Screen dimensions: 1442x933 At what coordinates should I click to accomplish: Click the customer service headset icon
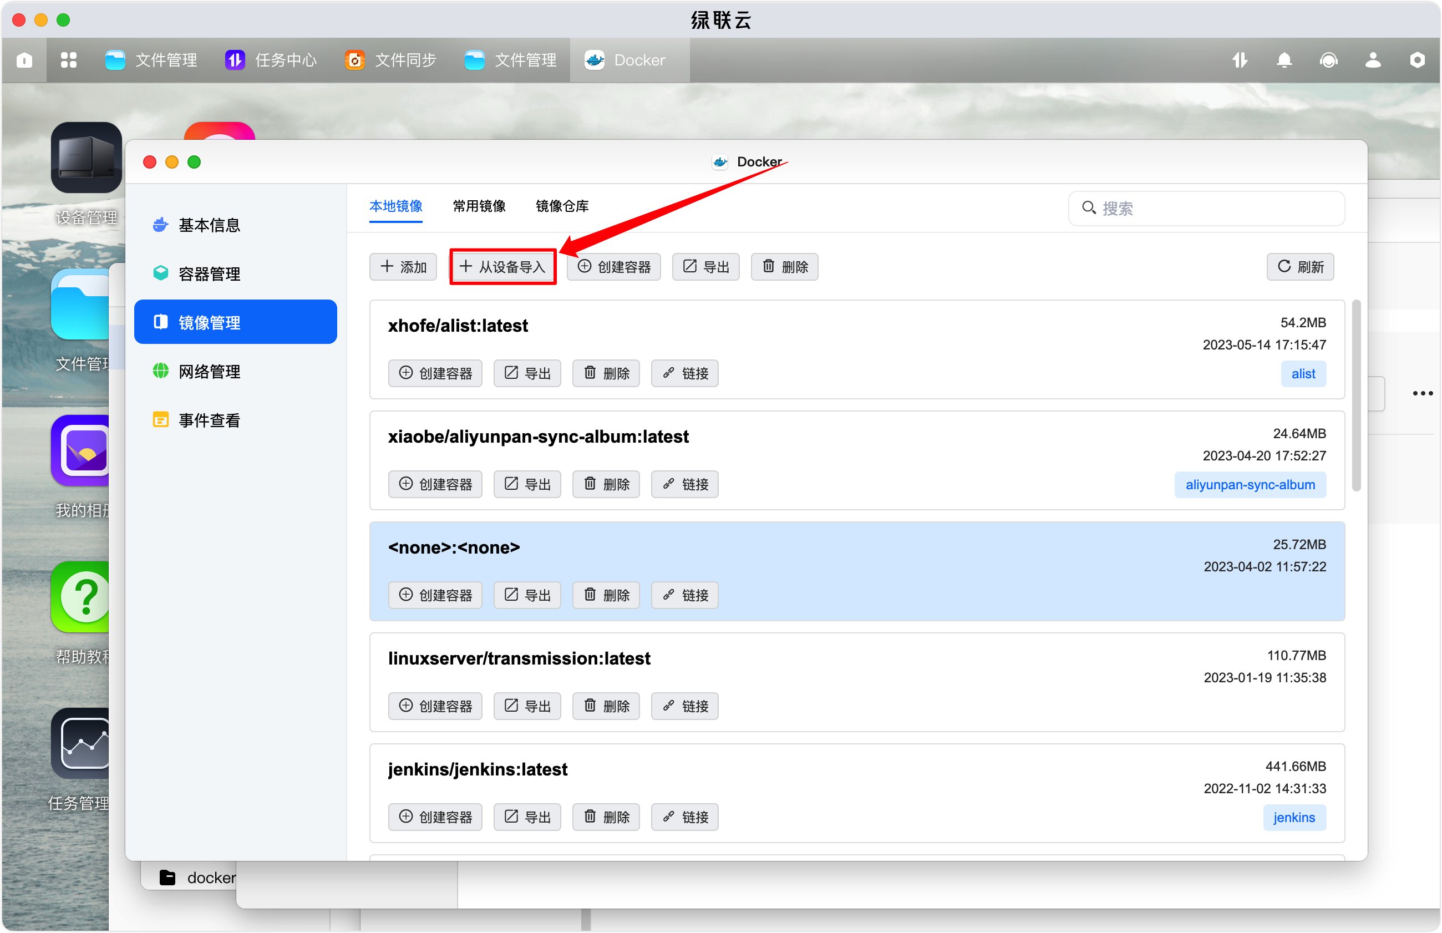[x=1329, y=60]
